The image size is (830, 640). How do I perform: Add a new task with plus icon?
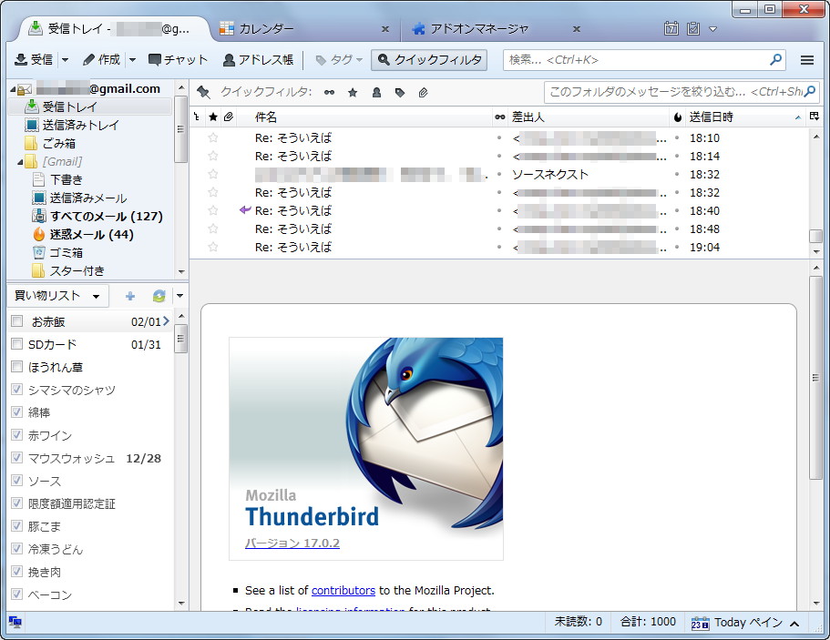(130, 296)
